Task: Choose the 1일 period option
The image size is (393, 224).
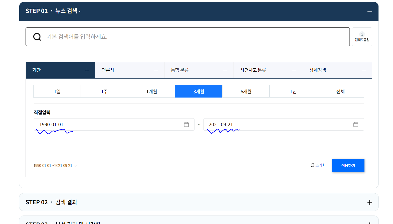Action: coord(57,91)
